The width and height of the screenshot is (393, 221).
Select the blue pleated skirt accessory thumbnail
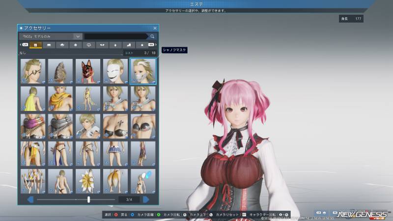pos(115,154)
